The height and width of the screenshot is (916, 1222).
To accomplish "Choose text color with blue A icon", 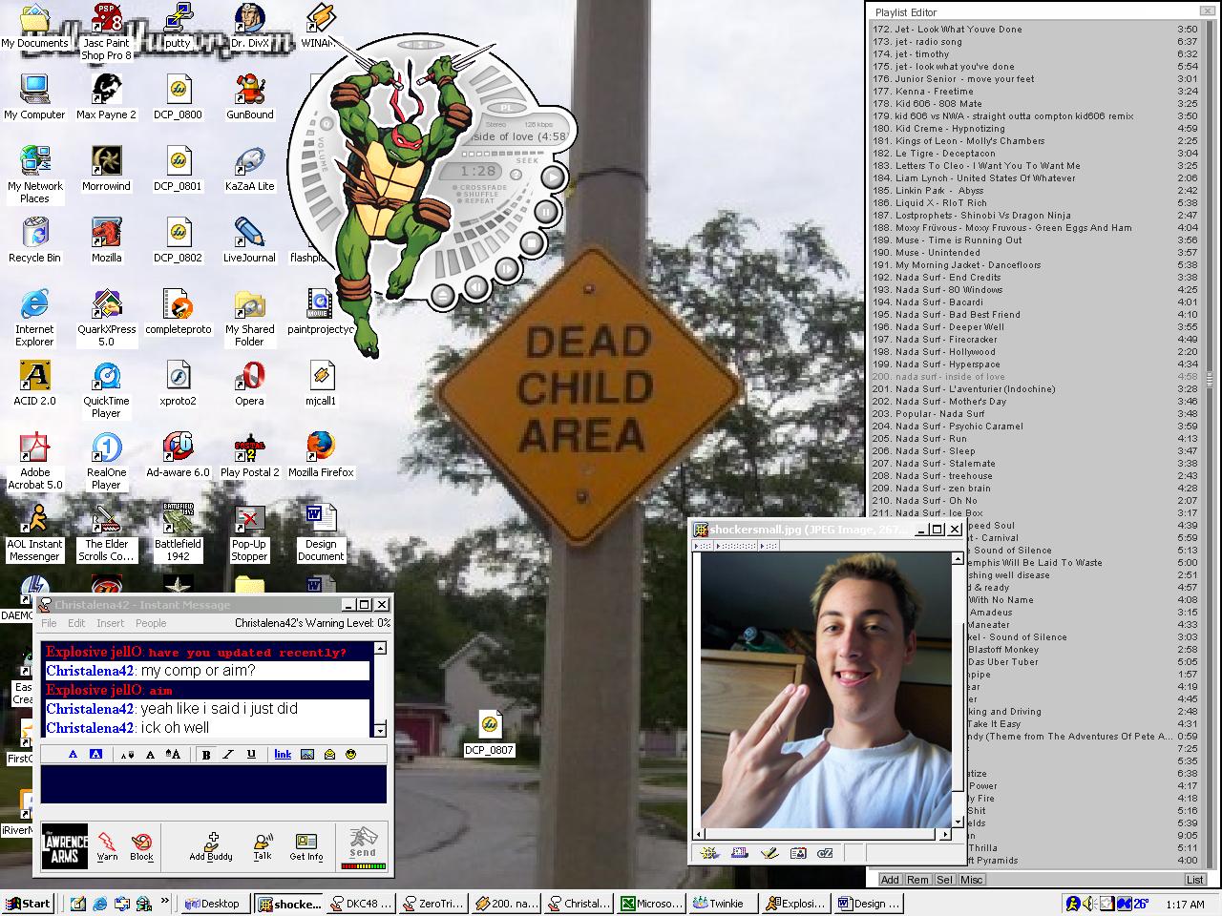I will click(x=73, y=754).
